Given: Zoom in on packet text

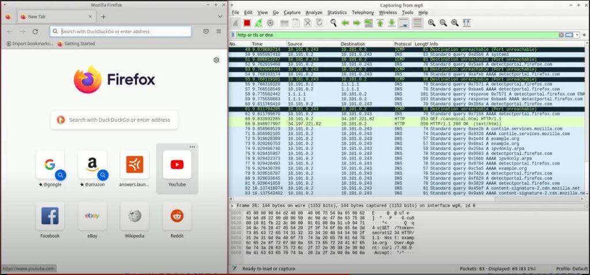Looking at the screenshot, I should click(x=432, y=23).
